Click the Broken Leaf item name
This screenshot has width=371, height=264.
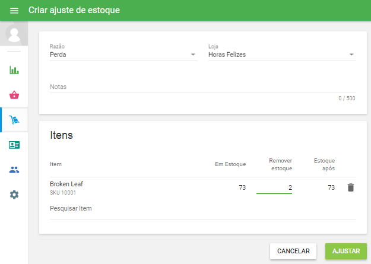tap(66, 184)
